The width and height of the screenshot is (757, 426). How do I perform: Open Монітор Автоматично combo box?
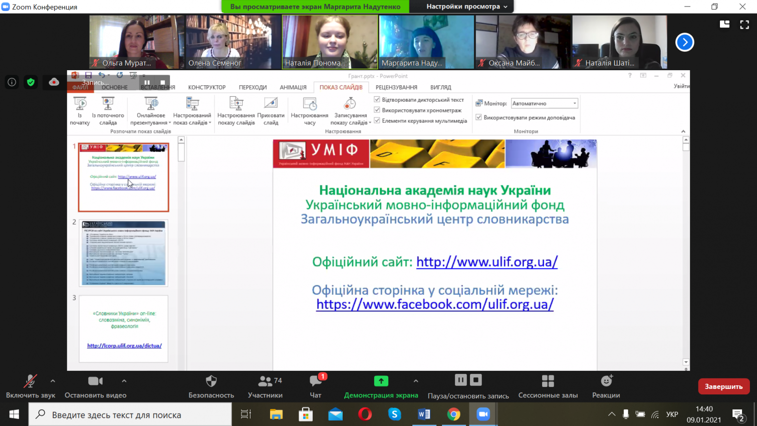[x=544, y=103]
